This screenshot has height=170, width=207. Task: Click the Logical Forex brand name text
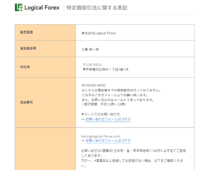click(x=42, y=8)
